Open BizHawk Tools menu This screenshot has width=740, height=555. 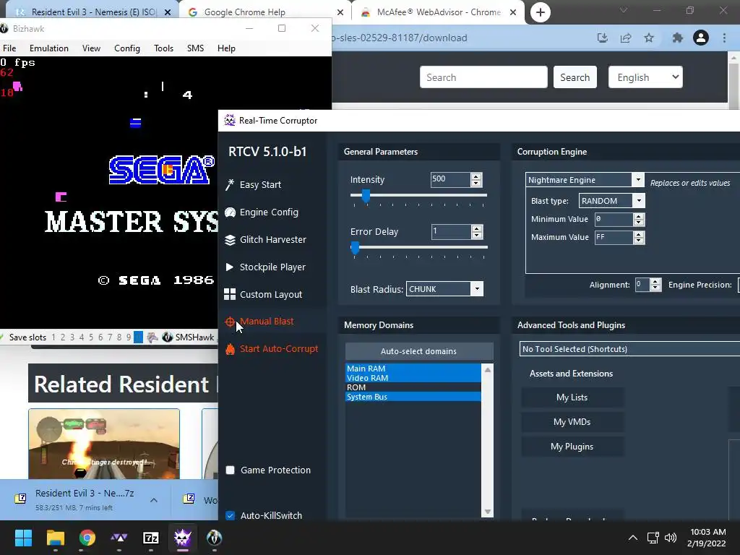(x=164, y=48)
